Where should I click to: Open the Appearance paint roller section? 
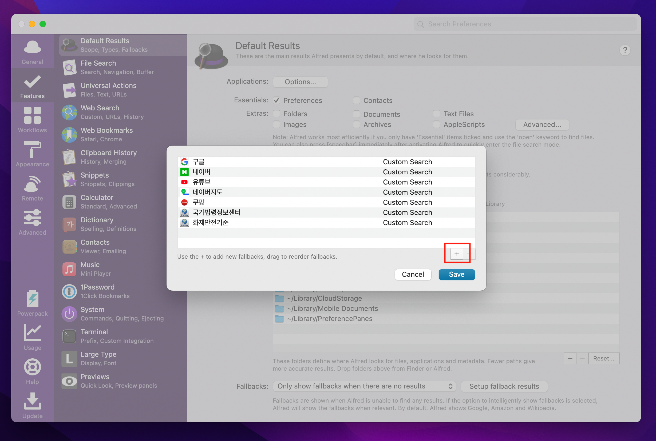pyautogui.click(x=32, y=154)
